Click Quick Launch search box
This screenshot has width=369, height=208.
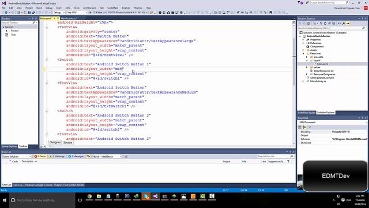tap(329, 2)
